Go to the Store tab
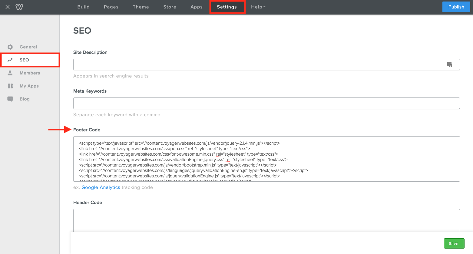This screenshot has height=254, width=473. [170, 7]
